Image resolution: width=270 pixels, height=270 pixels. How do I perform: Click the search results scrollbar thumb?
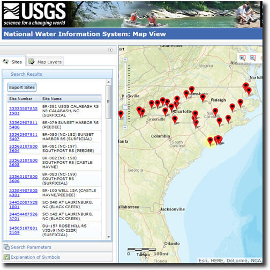[x=108, y=102]
